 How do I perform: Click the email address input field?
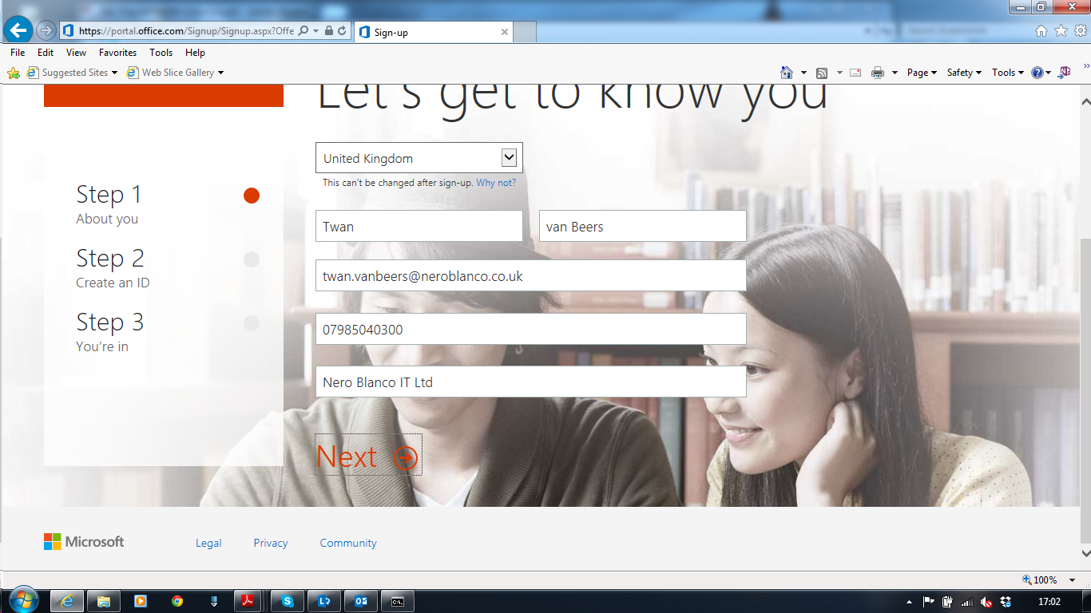(x=531, y=275)
